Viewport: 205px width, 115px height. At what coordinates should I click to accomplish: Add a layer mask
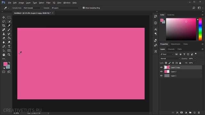tap(182, 112)
